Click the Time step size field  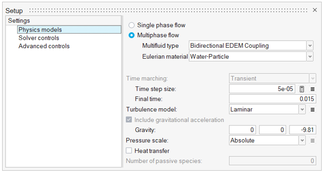pyautogui.click(x=262, y=89)
